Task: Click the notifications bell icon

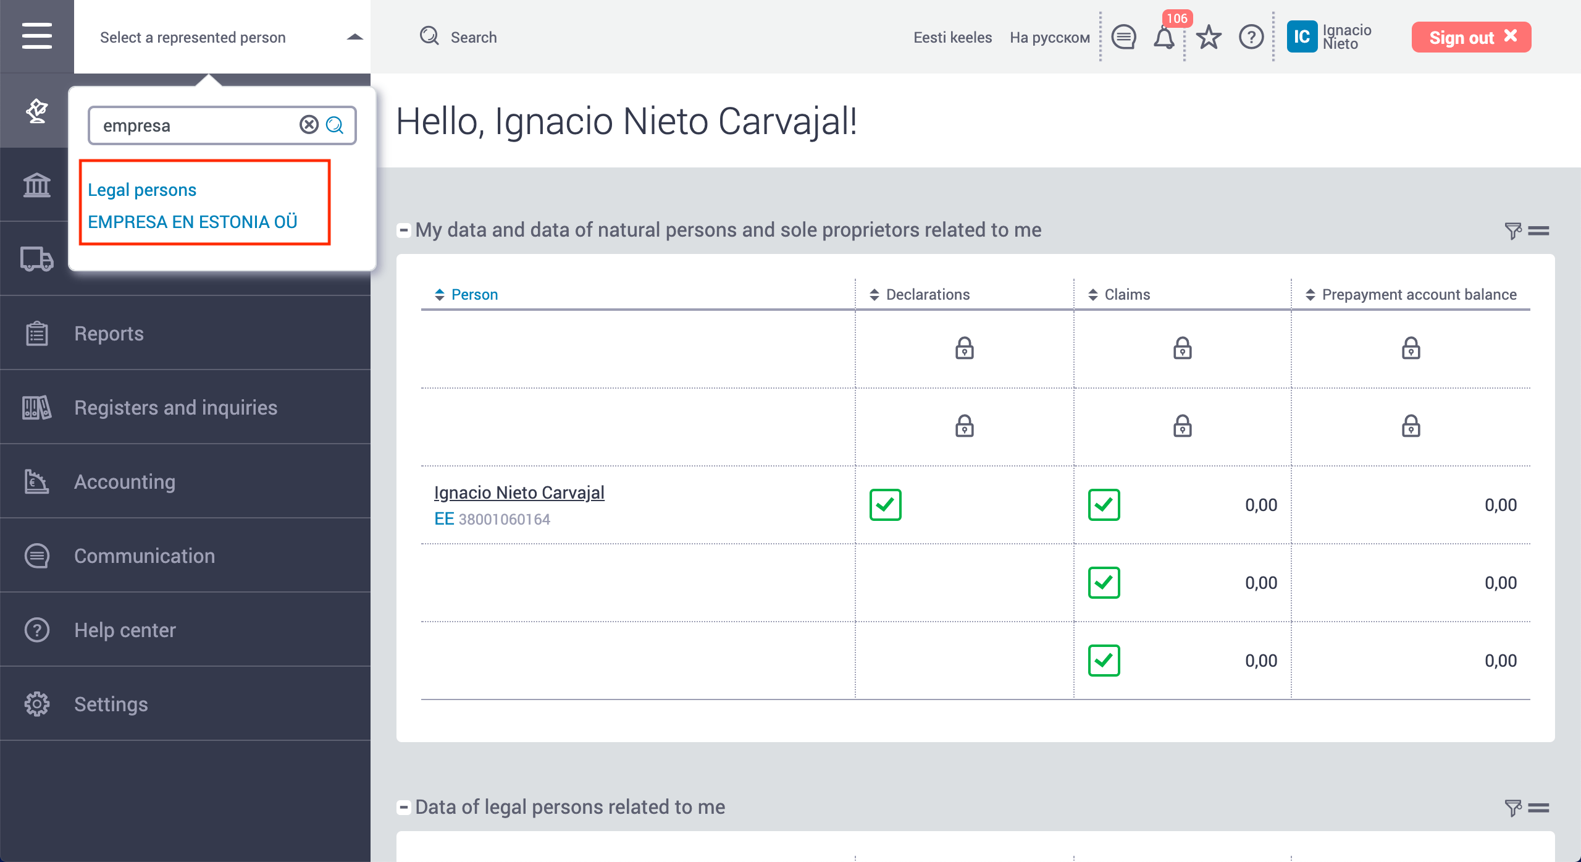Action: 1164,38
